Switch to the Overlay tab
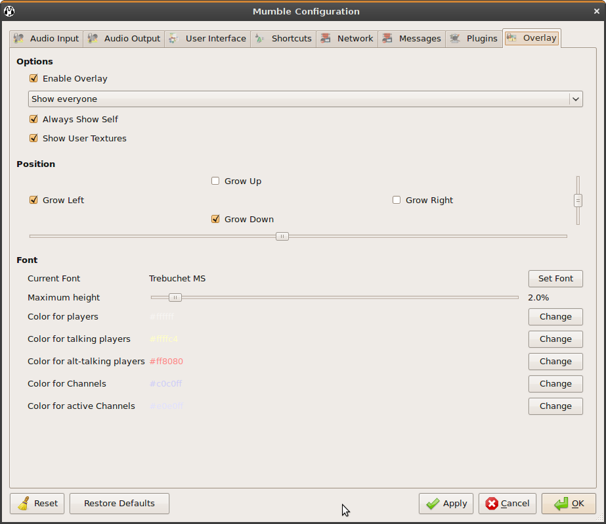This screenshot has width=606, height=524. [x=532, y=38]
